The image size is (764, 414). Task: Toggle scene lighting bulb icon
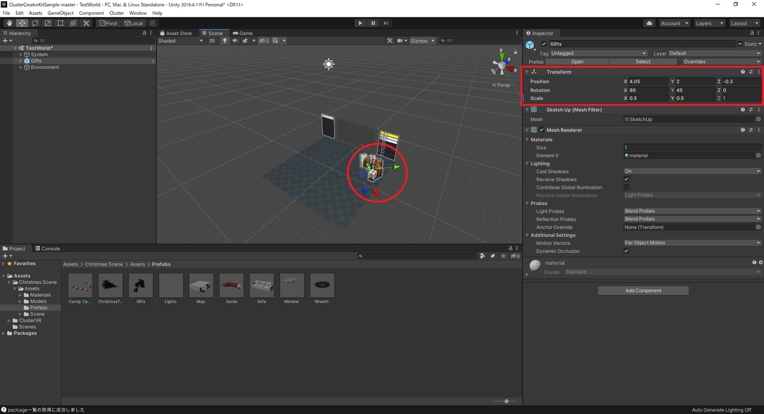225,41
